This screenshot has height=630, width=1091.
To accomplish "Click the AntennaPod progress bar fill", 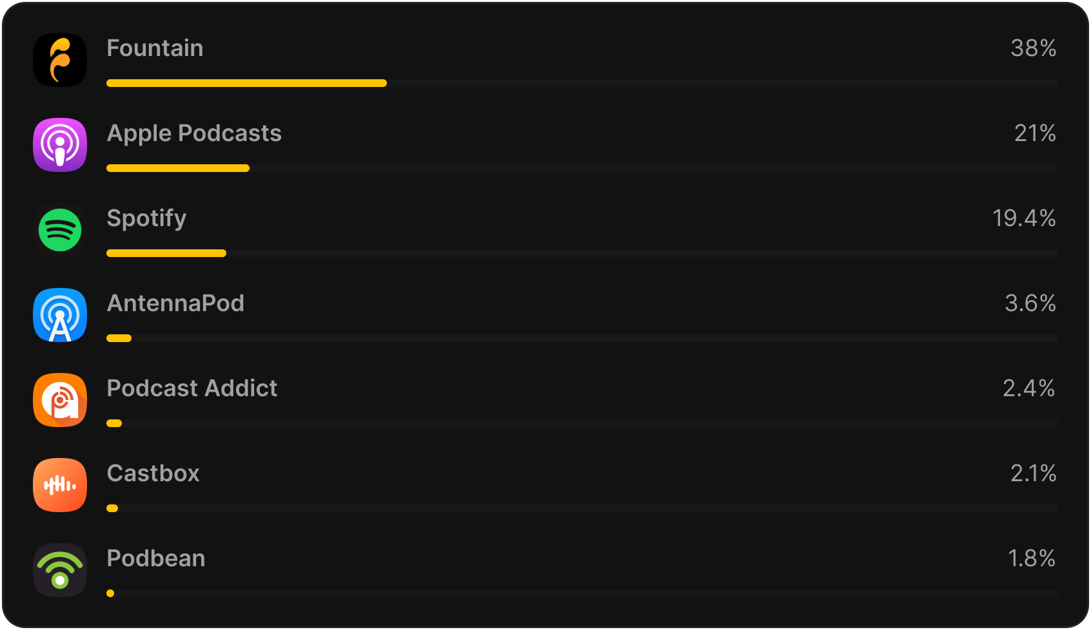I will [x=119, y=338].
